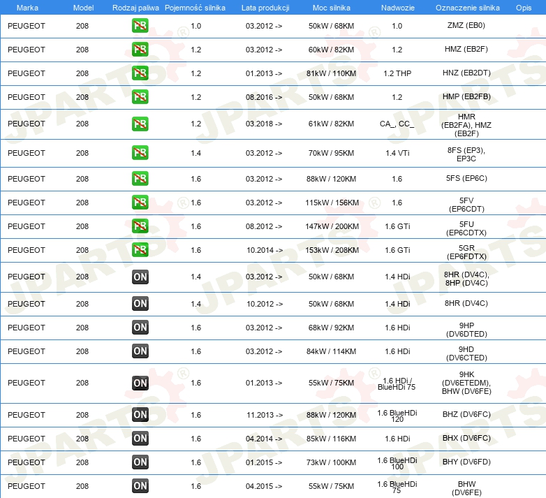Select the engine code 5FU (EP6CDTX)
The height and width of the screenshot is (498, 546).
[466, 228]
